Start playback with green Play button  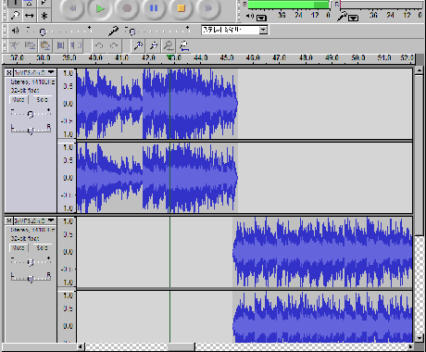point(99,8)
